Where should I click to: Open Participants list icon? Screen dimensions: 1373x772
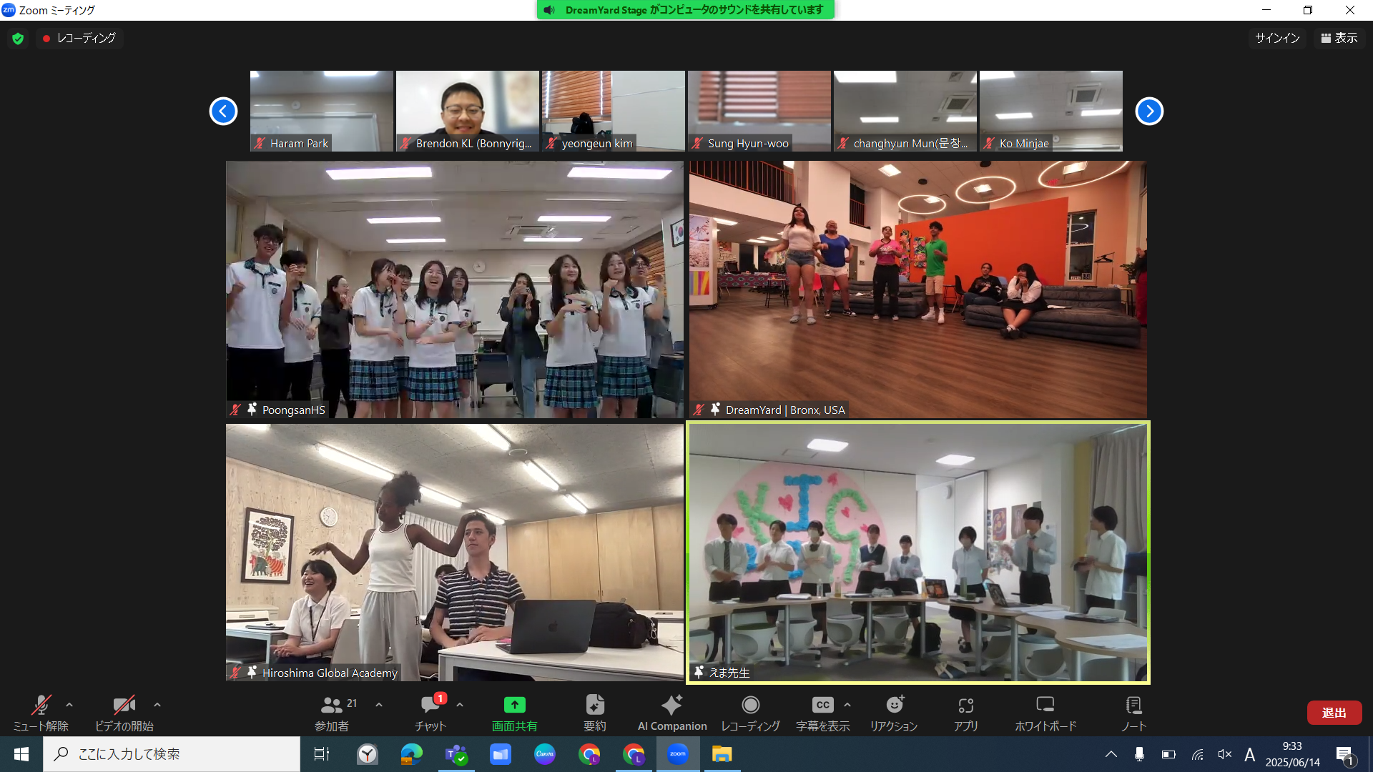(332, 706)
